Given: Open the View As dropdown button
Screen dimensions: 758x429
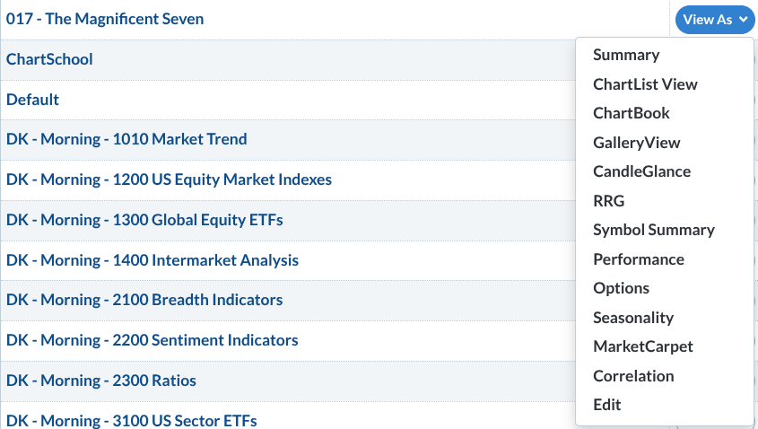Looking at the screenshot, I should click(x=714, y=20).
